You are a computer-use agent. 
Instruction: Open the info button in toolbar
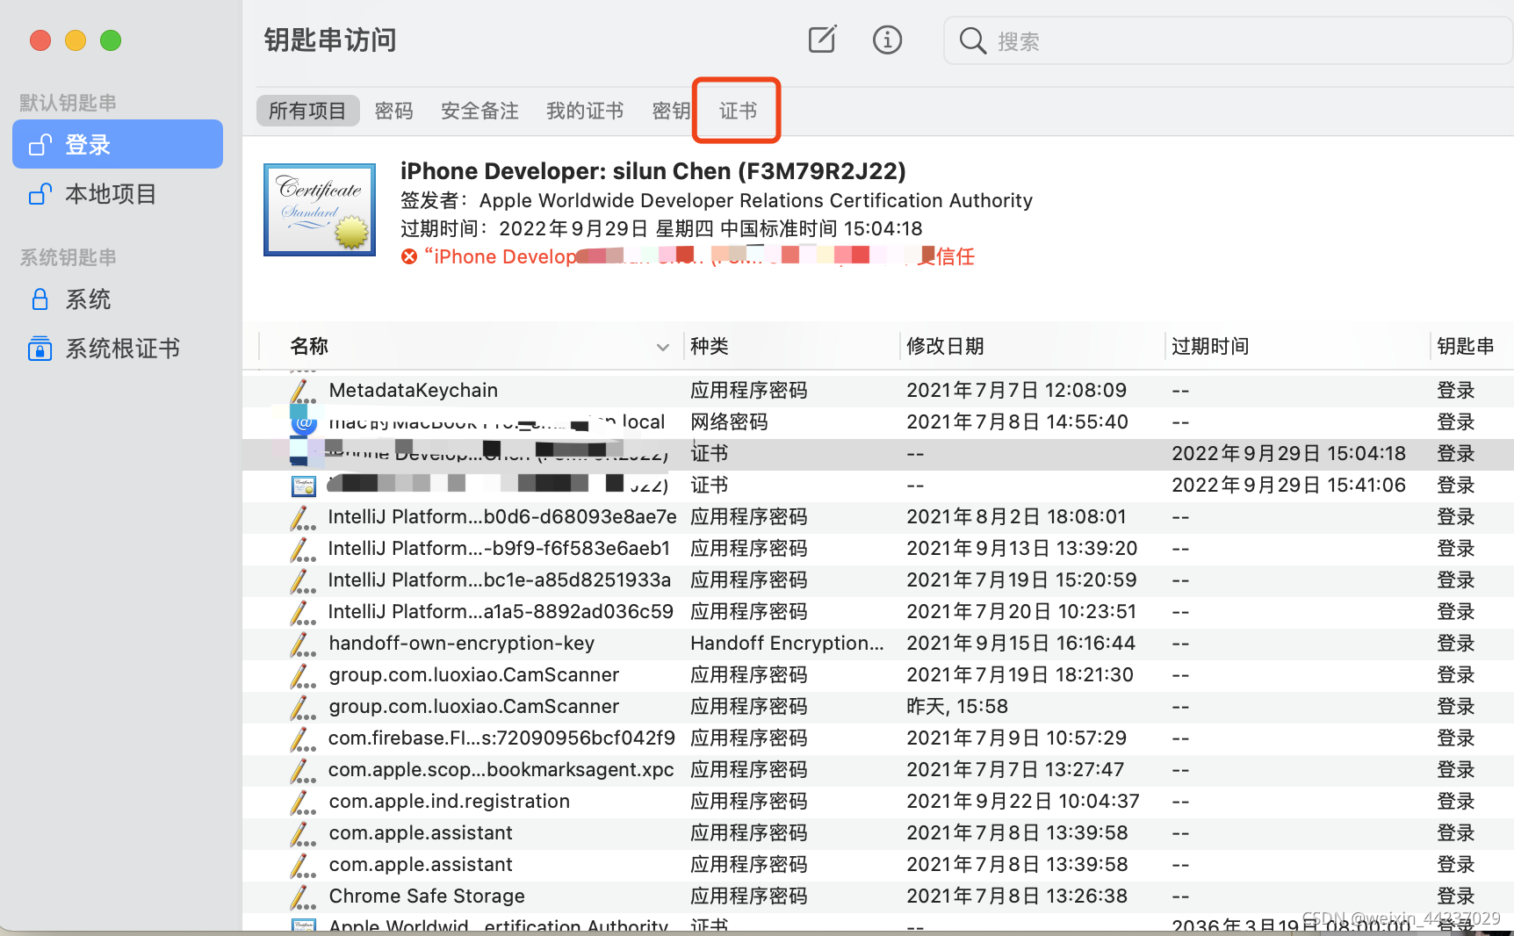tap(887, 40)
